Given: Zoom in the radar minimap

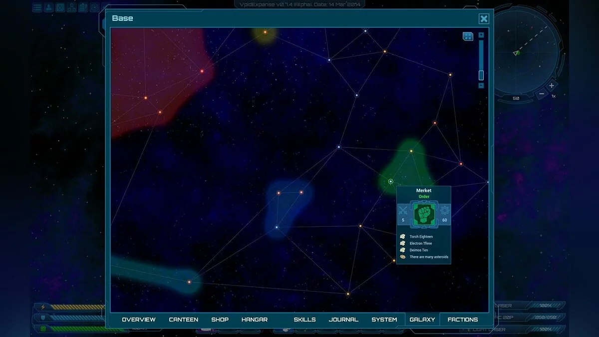Looking at the screenshot, I should pos(552,85).
